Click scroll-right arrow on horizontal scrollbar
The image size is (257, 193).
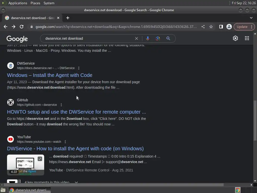[x=251, y=185]
